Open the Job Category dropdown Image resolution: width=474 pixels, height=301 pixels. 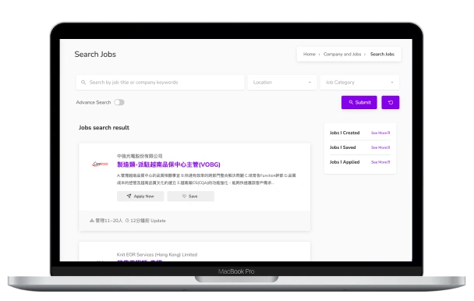coord(359,83)
